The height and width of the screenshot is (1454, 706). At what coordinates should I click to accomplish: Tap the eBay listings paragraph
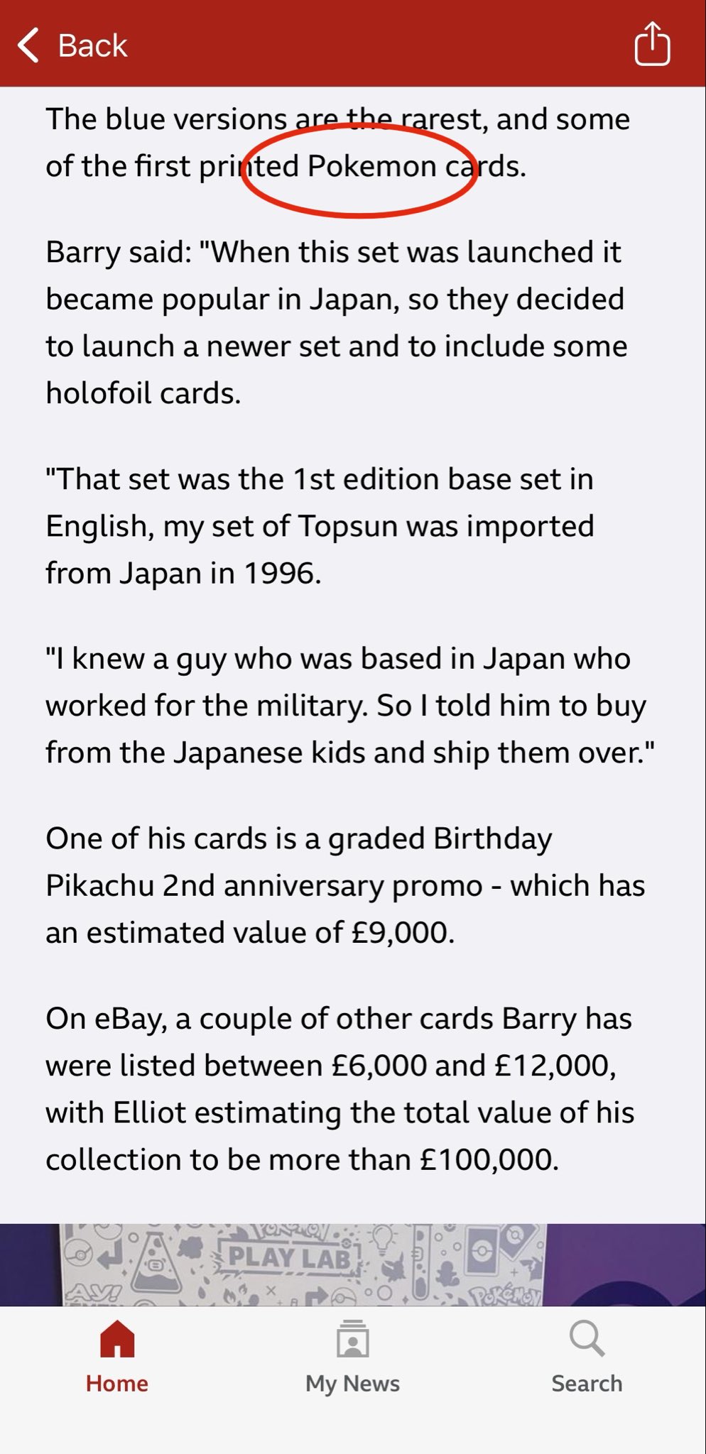[340, 1089]
